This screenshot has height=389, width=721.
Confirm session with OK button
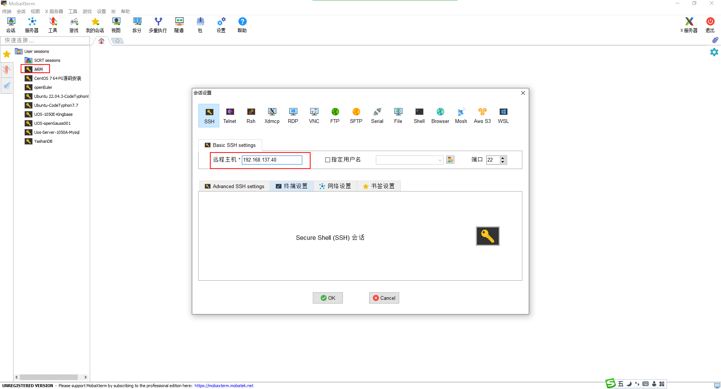tap(328, 298)
